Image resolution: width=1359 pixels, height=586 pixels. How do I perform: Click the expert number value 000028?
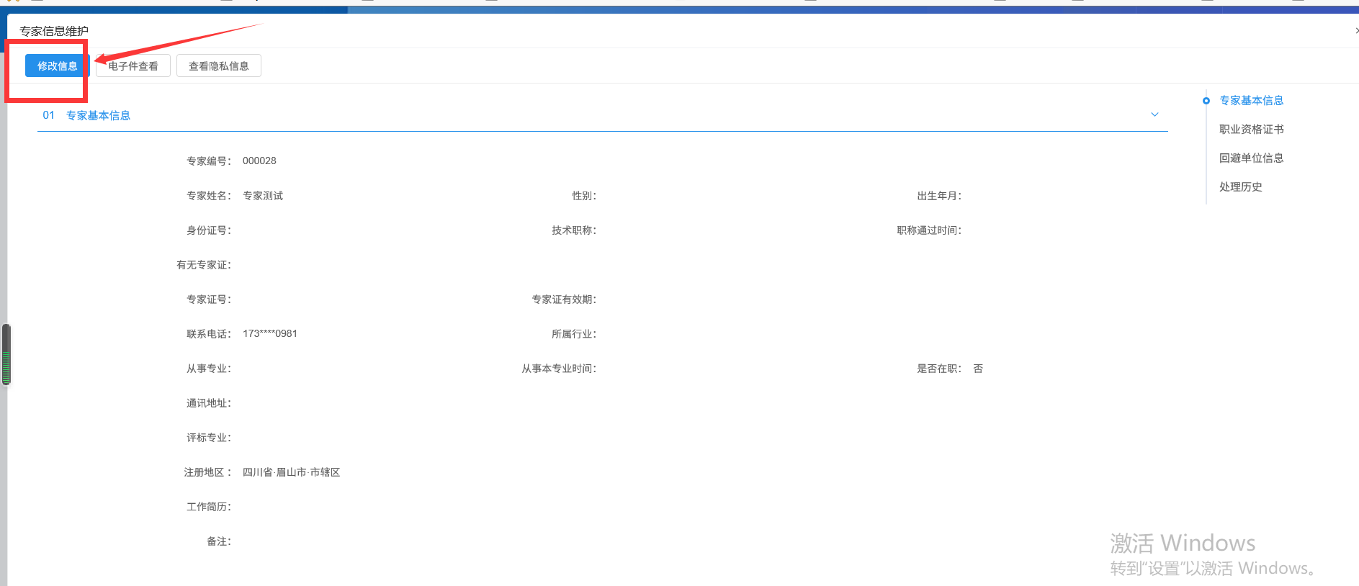259,161
